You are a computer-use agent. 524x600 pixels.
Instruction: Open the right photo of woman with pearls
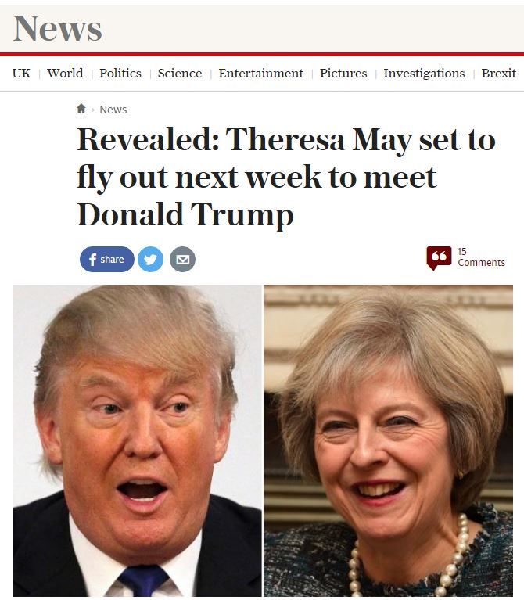point(388,440)
